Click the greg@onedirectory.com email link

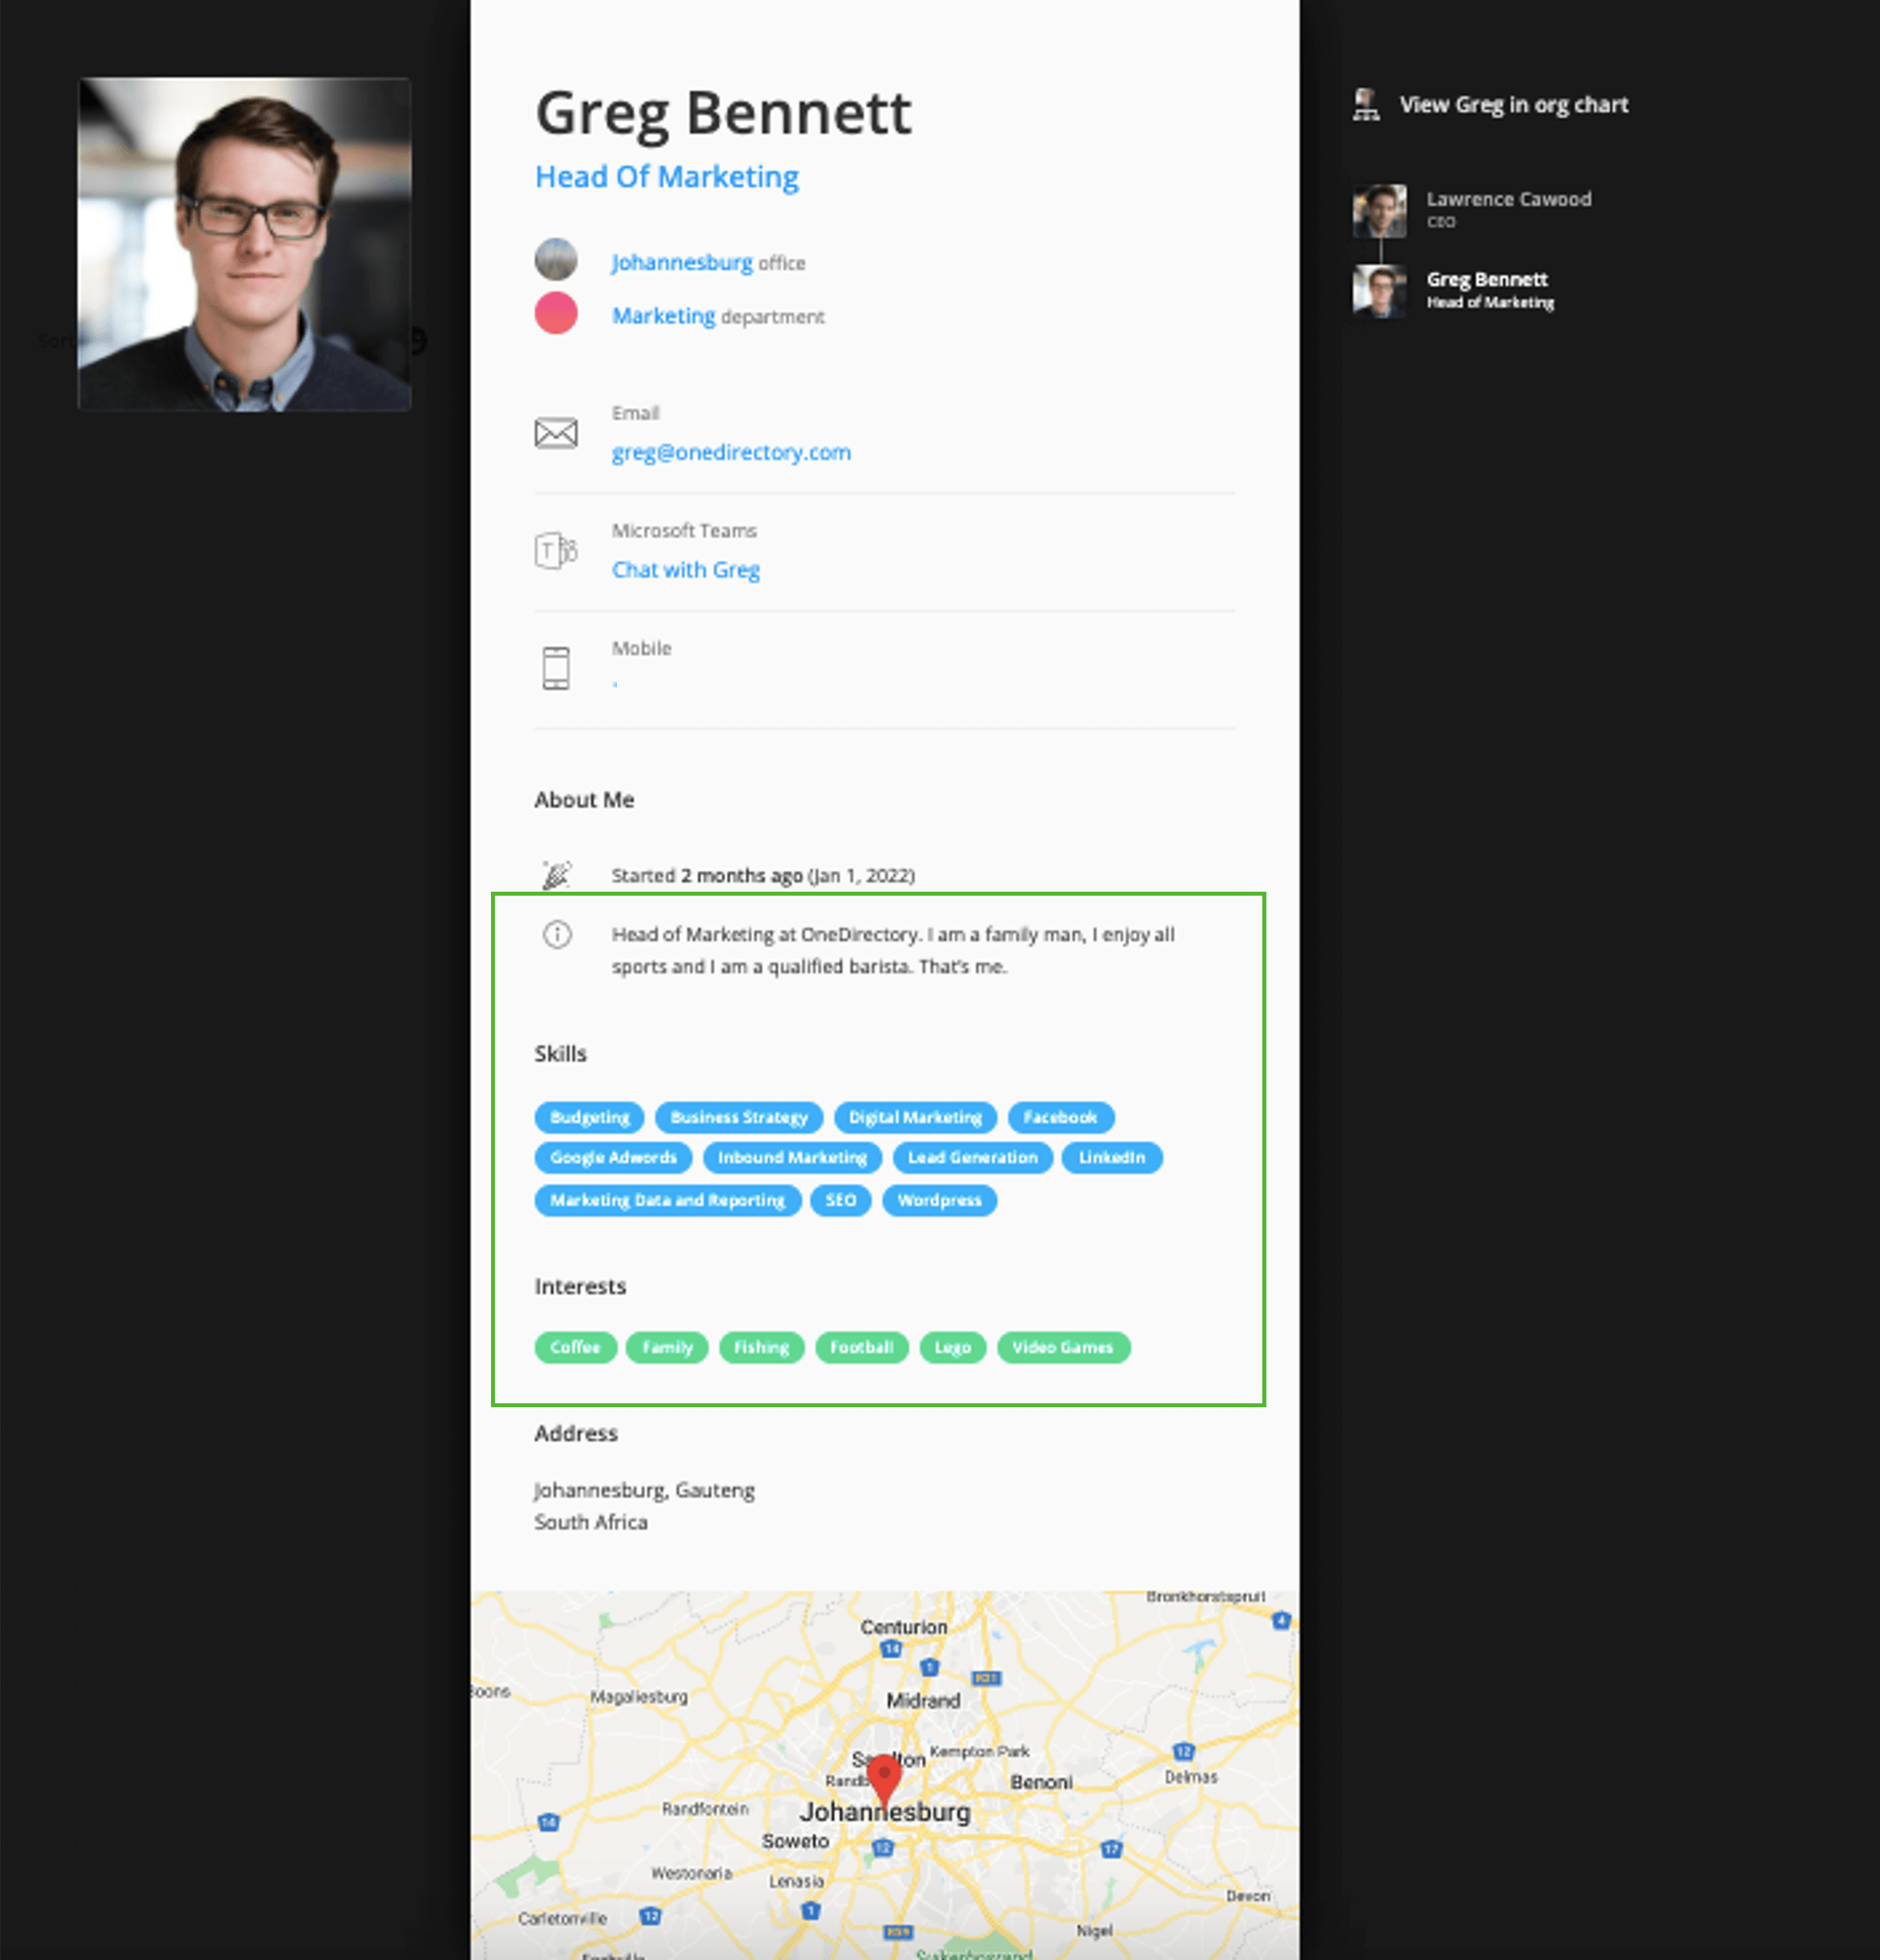[x=731, y=452]
